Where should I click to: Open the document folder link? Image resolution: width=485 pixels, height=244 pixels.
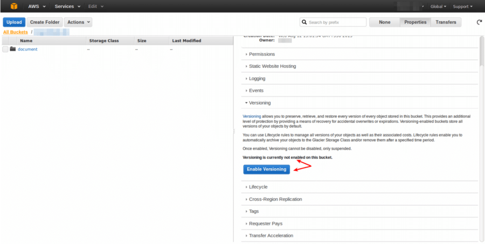[x=27, y=49]
